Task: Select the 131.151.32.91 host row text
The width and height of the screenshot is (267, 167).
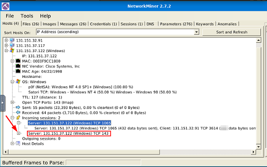Action: point(29,40)
